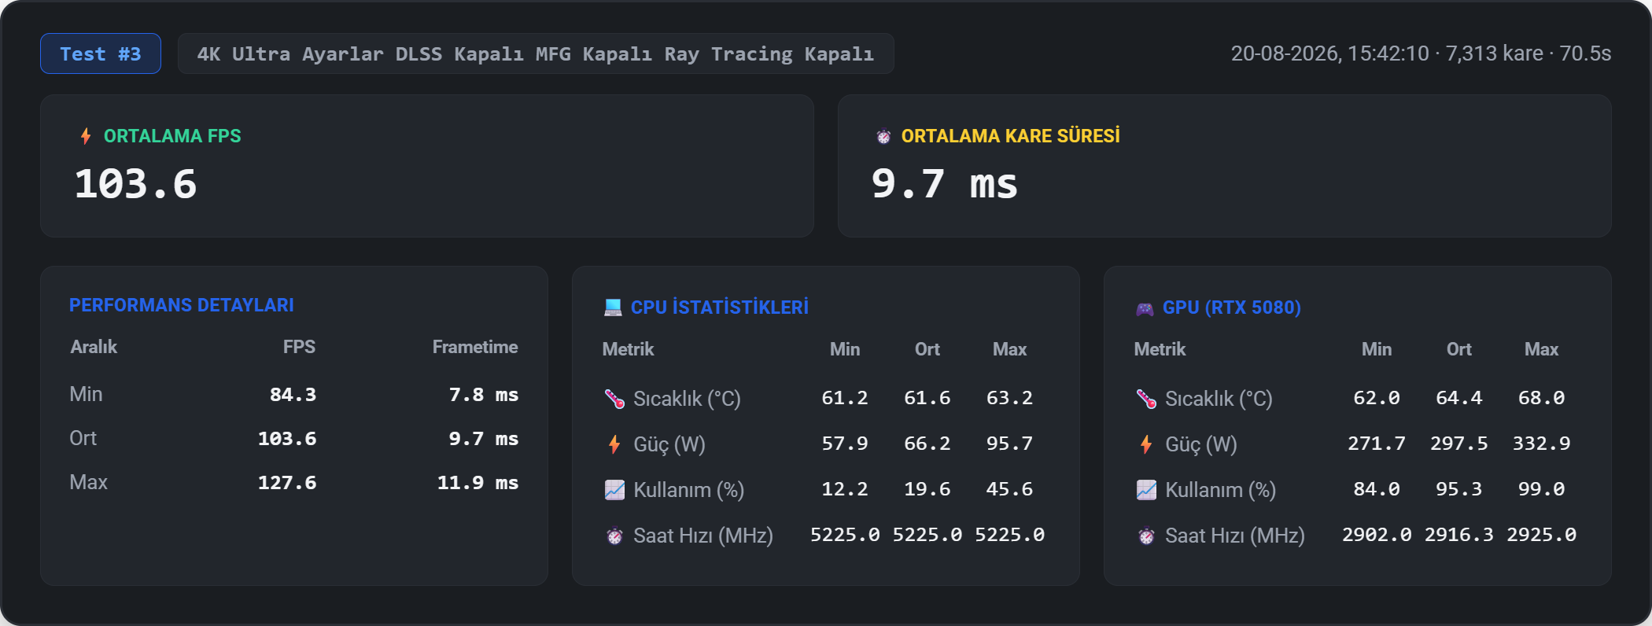Click the average FPS value 103.6

(135, 184)
